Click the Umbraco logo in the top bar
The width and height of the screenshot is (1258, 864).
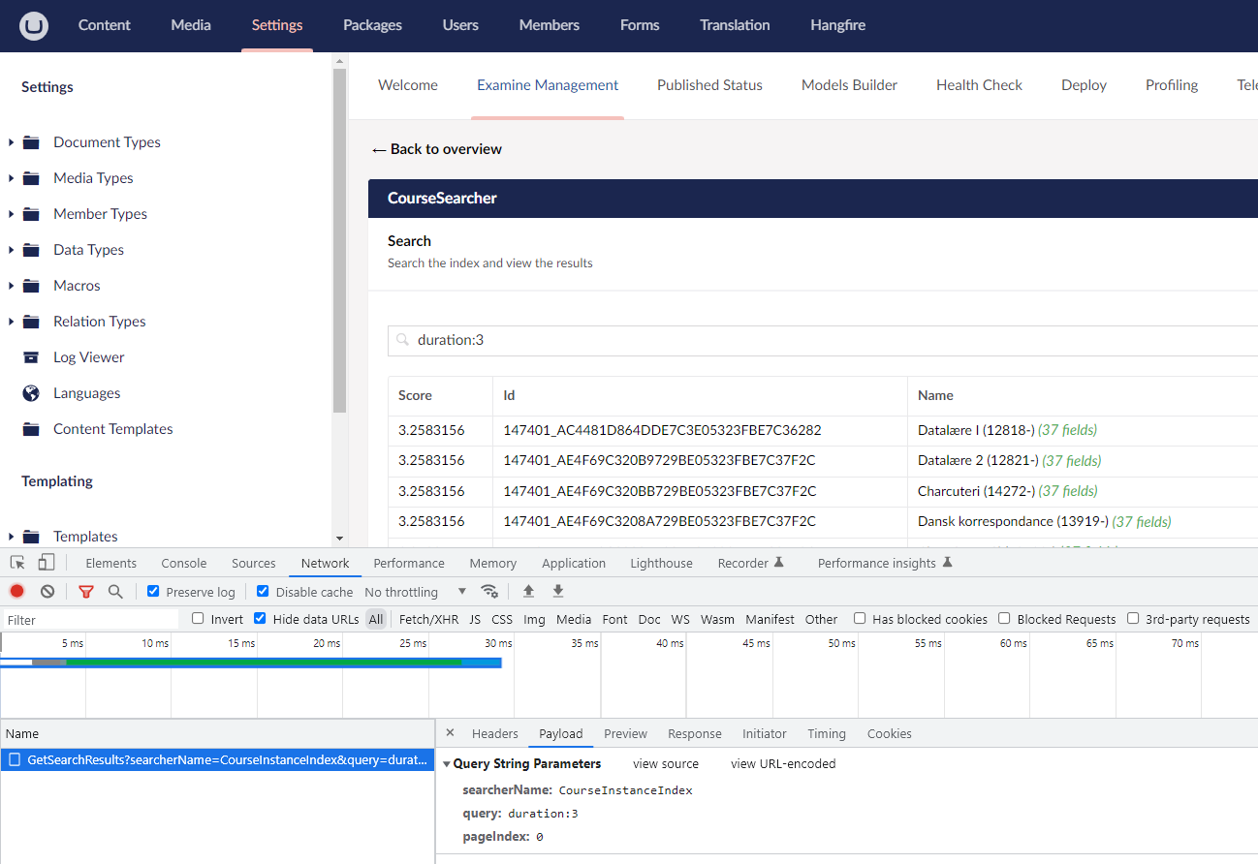[x=33, y=25]
